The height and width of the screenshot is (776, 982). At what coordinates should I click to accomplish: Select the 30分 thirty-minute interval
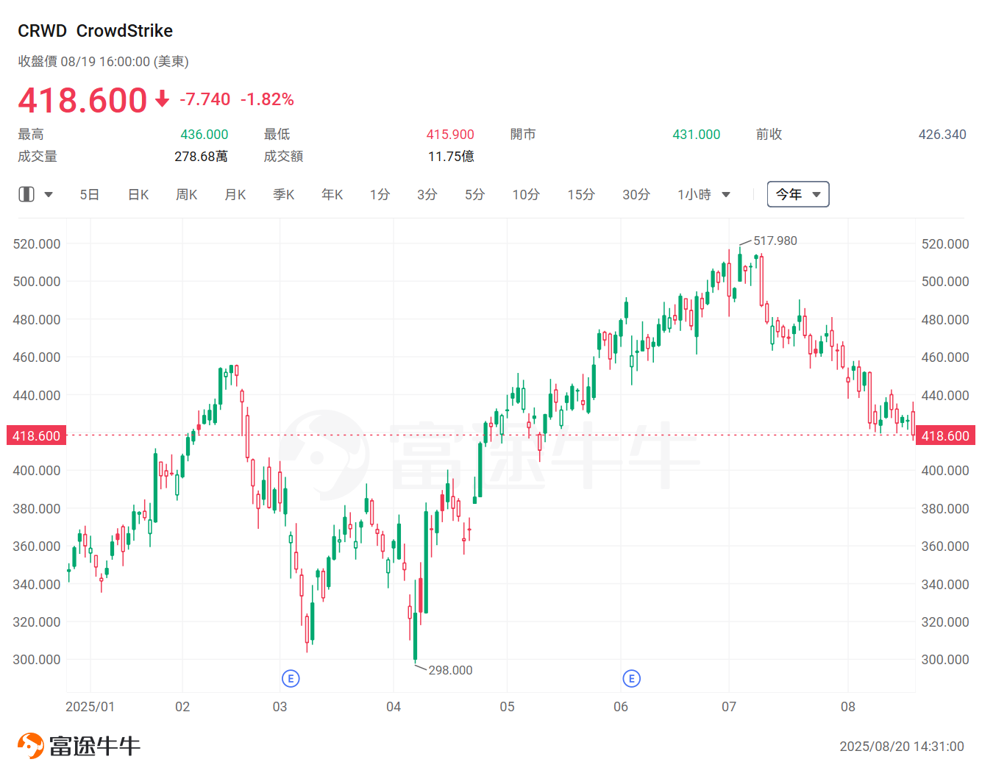coord(636,194)
